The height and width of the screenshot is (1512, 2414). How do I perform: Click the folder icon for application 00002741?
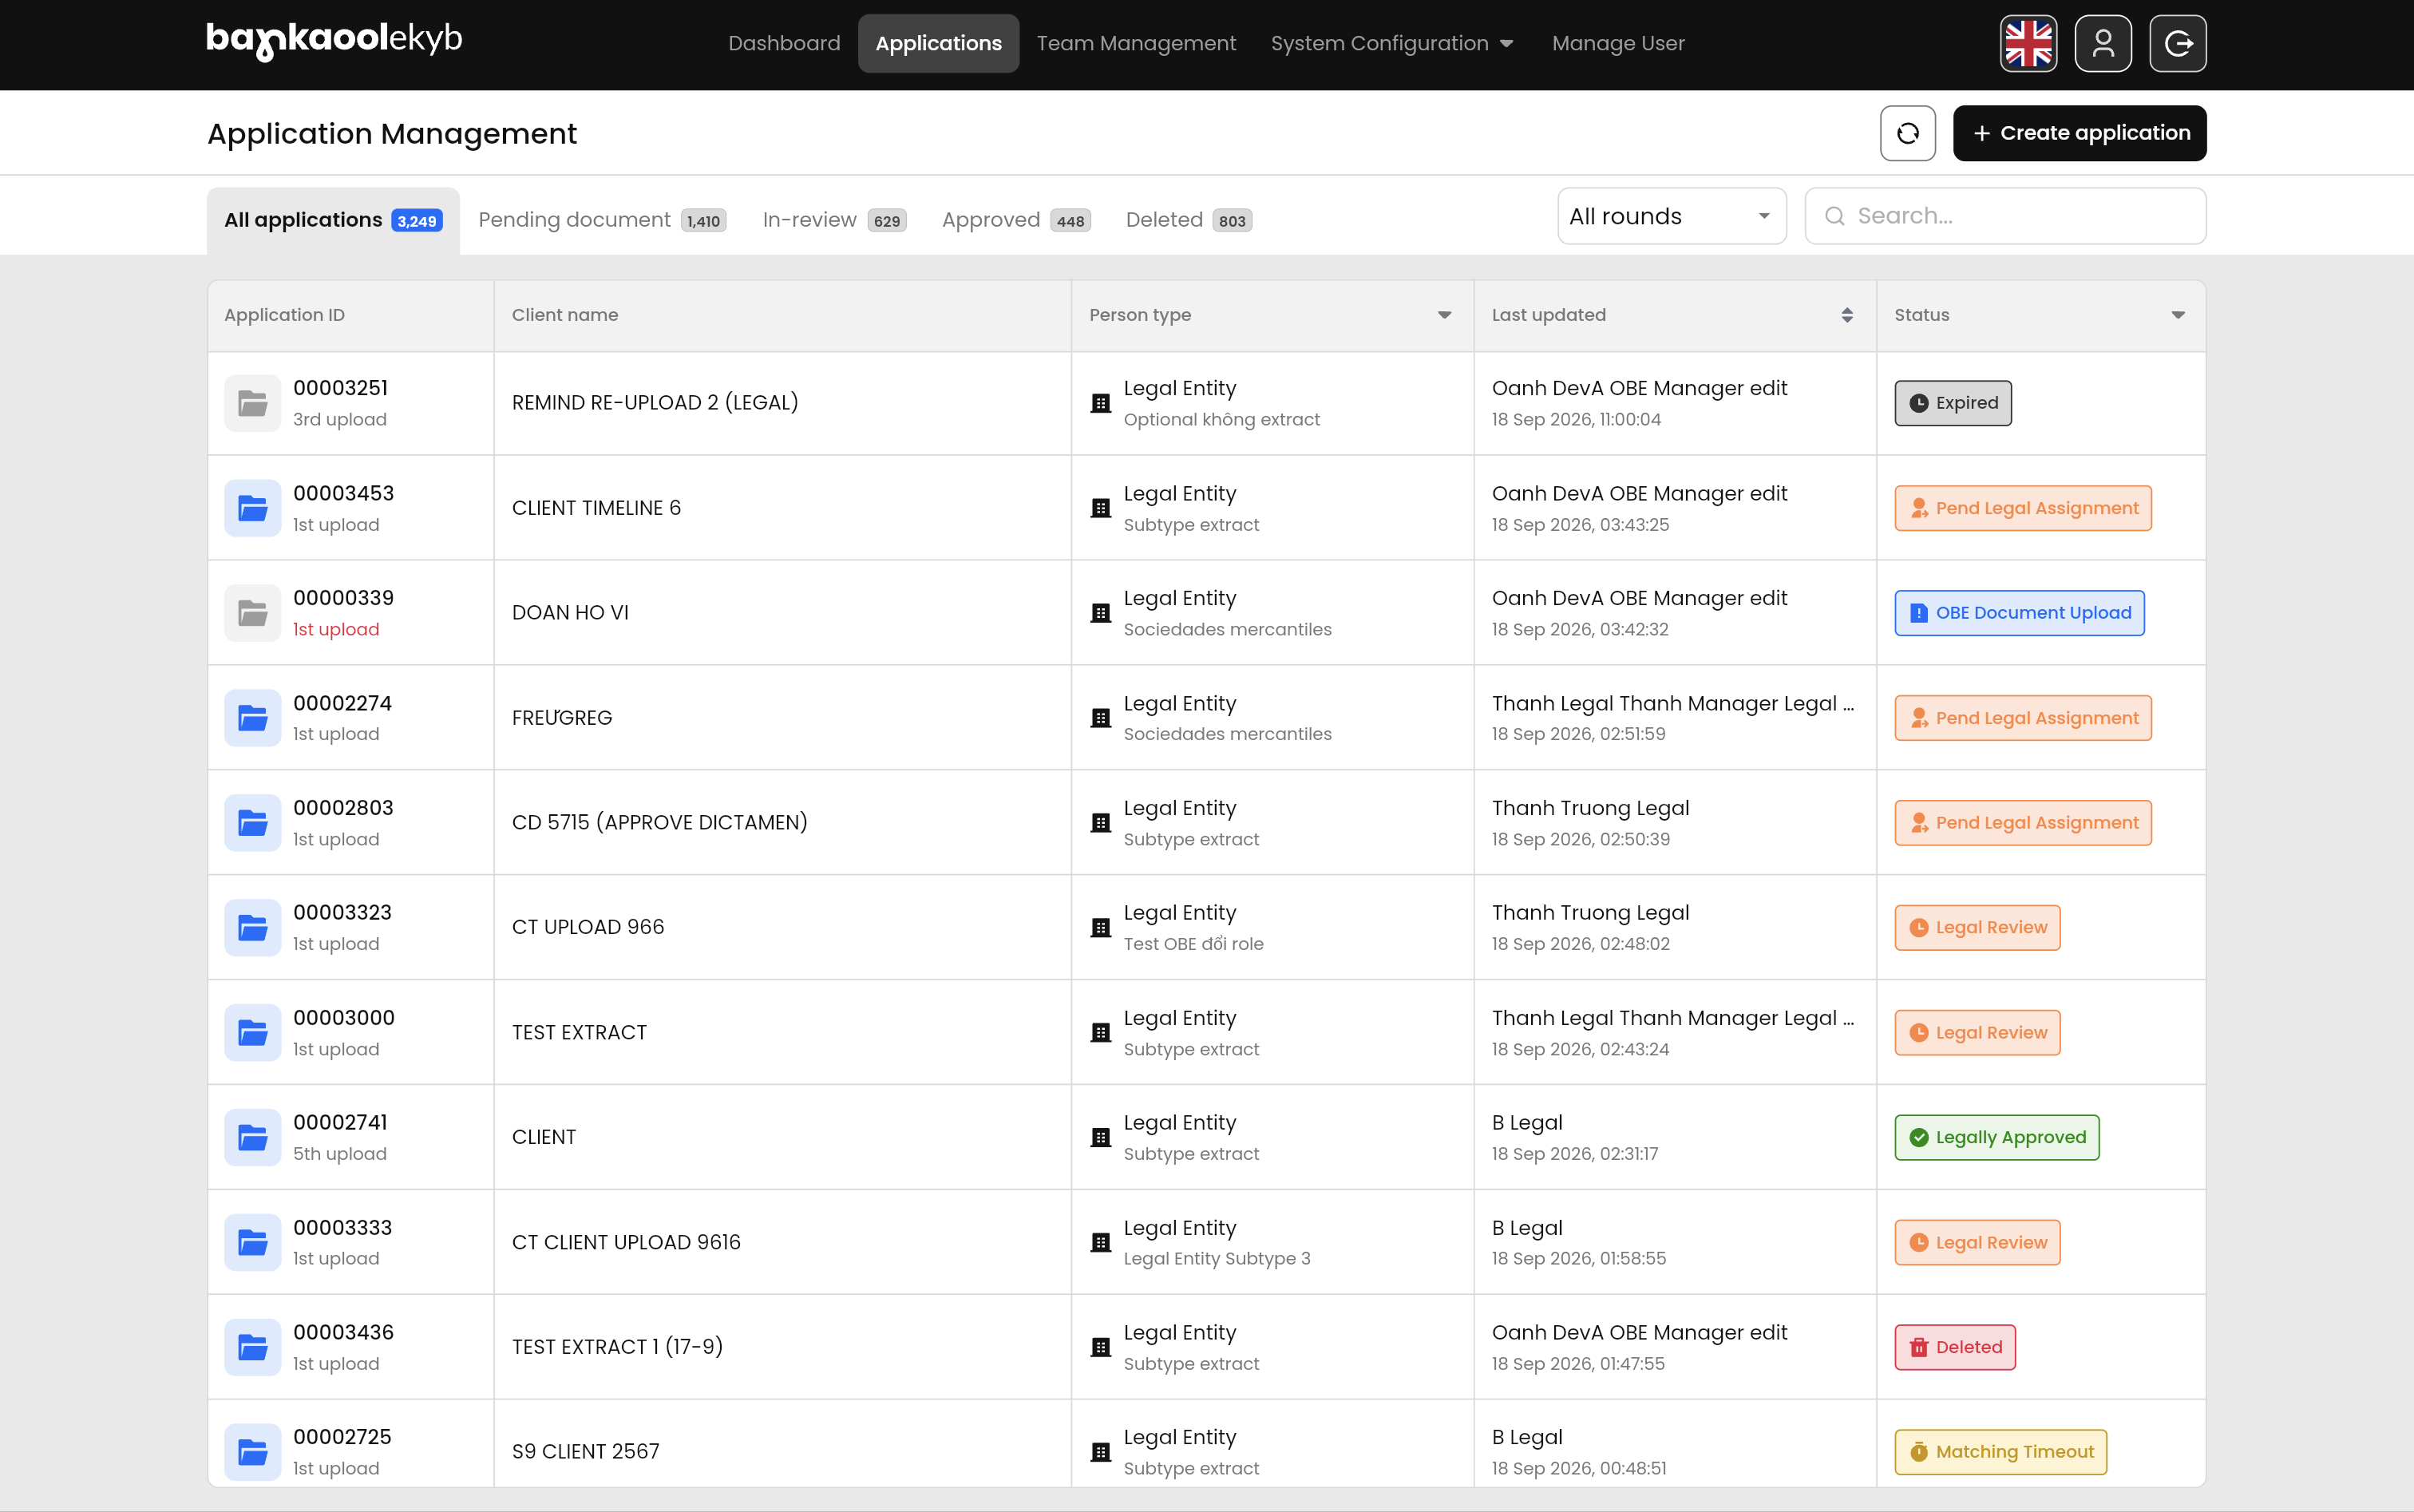point(252,1138)
